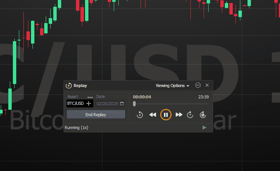Click the jump-forward icon marked T
The height and width of the screenshot is (171, 280).
[x=190, y=115]
